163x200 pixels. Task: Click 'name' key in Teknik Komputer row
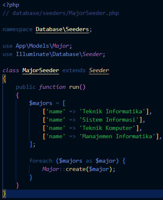point(56,128)
